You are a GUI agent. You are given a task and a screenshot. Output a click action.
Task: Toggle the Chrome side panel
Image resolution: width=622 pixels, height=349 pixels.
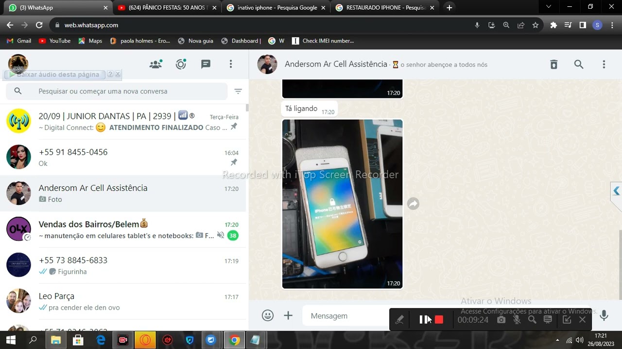coord(583,25)
